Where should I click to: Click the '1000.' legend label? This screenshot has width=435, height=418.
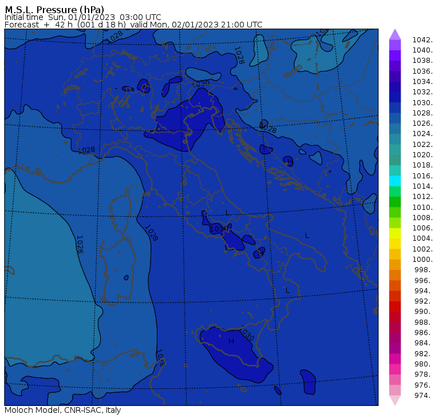(422, 260)
